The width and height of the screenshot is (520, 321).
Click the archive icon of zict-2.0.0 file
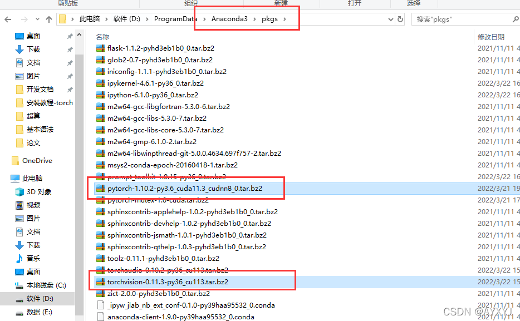101,294
